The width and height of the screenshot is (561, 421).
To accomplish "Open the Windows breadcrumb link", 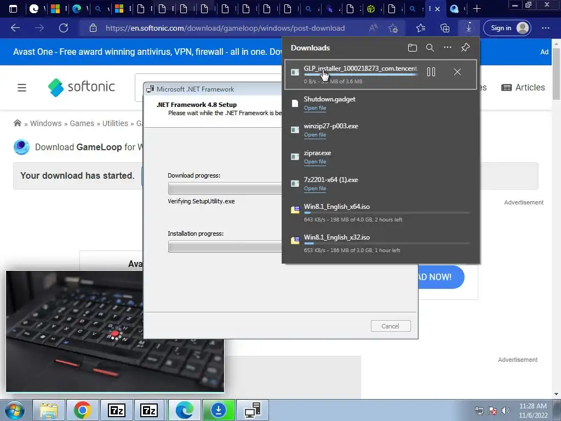I will 46,123.
